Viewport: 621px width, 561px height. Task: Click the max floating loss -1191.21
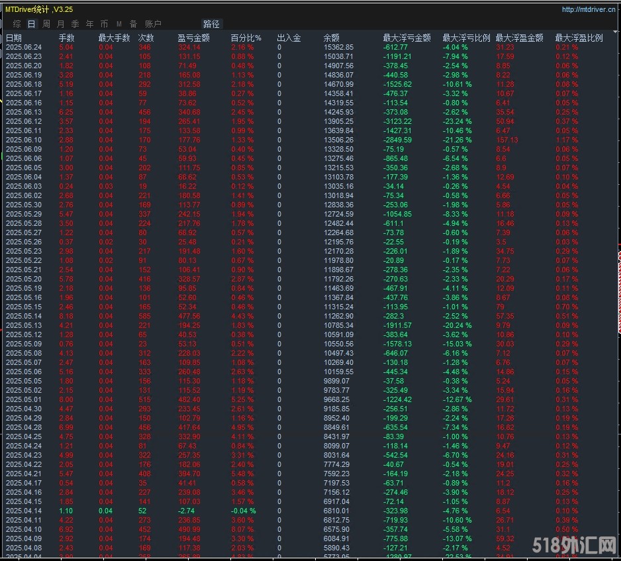tap(397, 57)
